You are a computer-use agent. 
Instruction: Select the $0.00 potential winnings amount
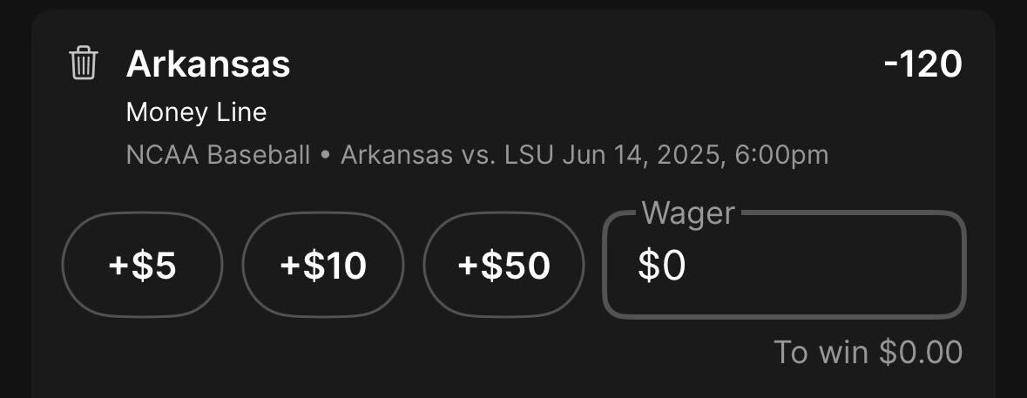(921, 352)
